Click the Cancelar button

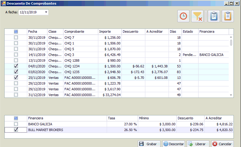pyautogui.click(x=222, y=144)
